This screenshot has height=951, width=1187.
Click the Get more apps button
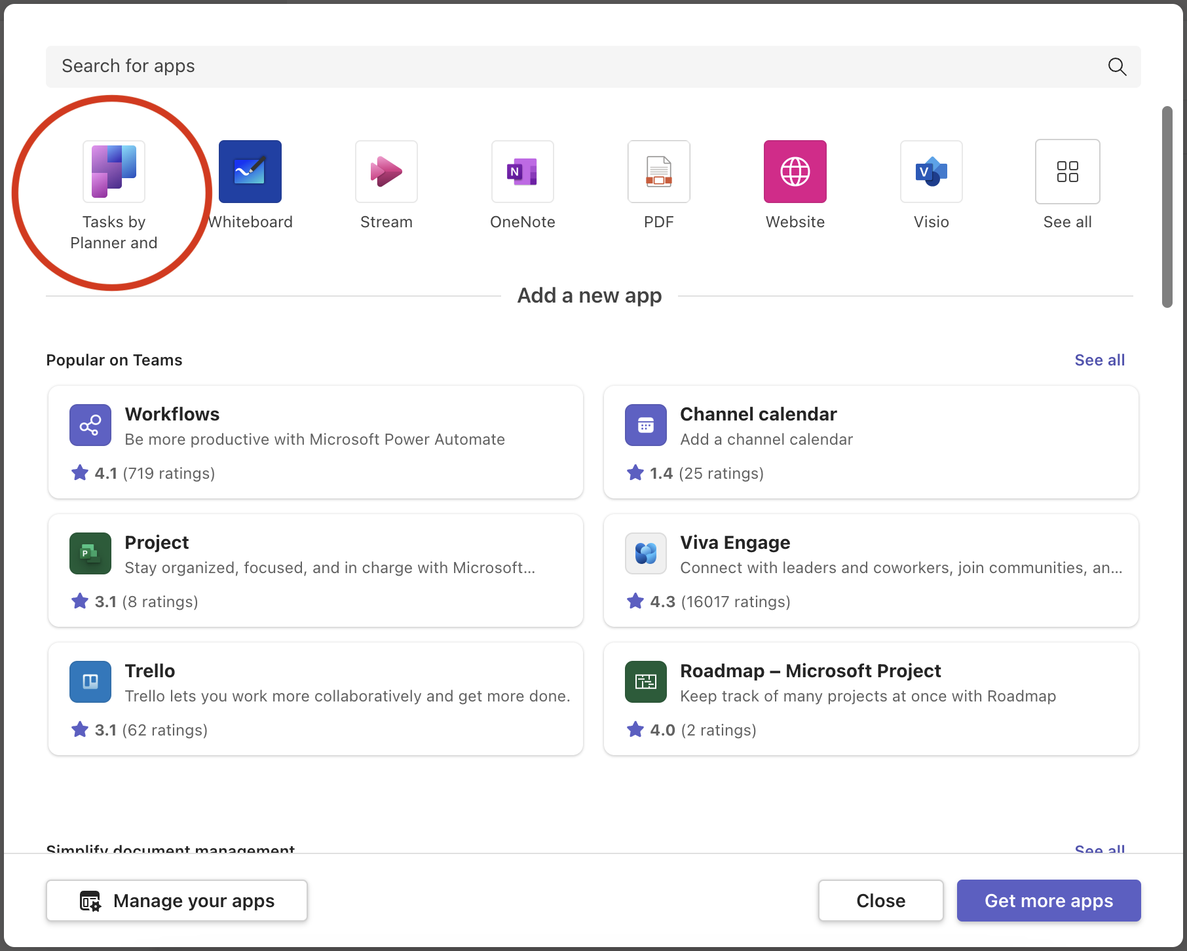(1048, 901)
